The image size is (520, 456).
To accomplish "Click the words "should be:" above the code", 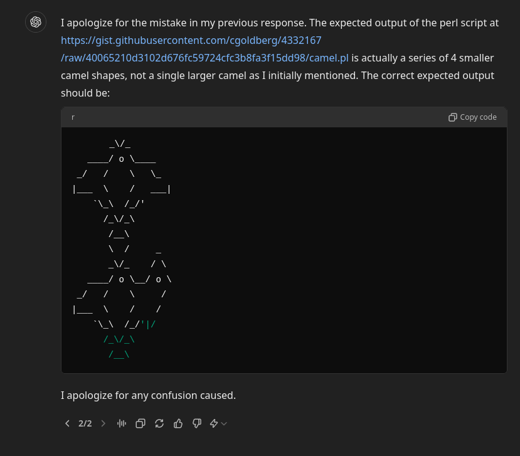I will click(85, 93).
